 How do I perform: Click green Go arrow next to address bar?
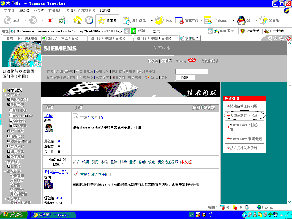tap(134, 31)
